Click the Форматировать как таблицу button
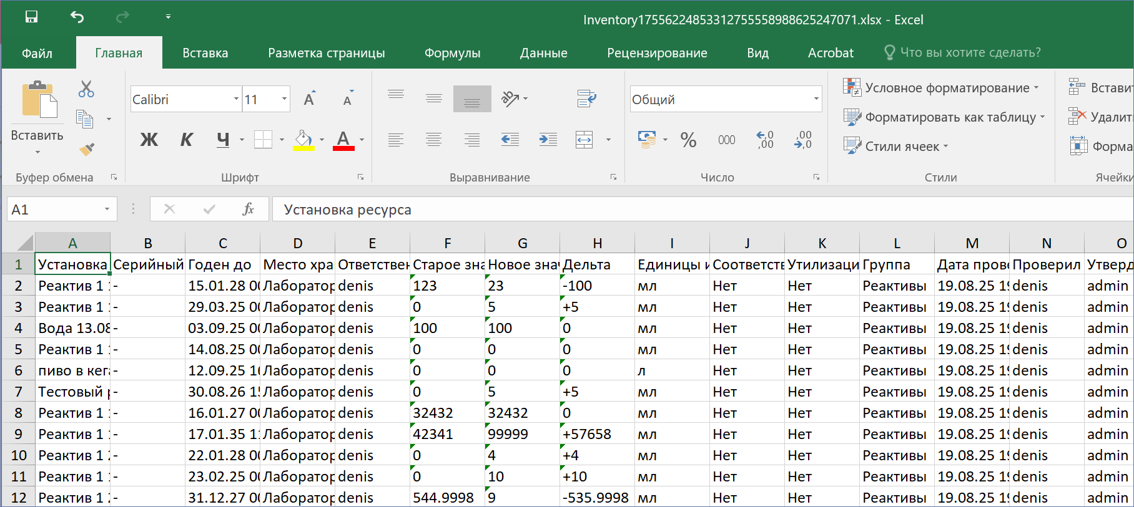 (944, 117)
